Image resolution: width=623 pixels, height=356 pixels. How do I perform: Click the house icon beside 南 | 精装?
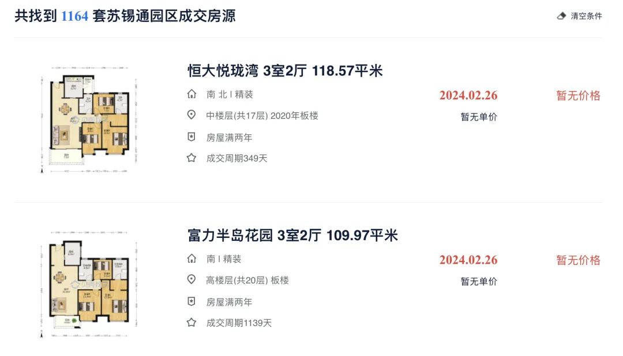(192, 259)
